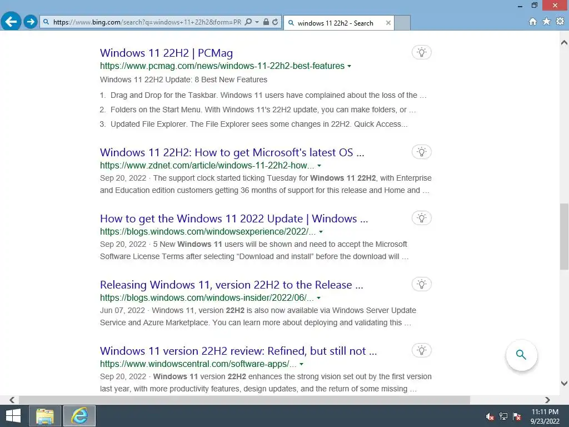Click the horizontal scrollbar thumb

pos(244,400)
